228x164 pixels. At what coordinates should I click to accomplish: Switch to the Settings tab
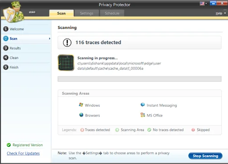point(86,13)
